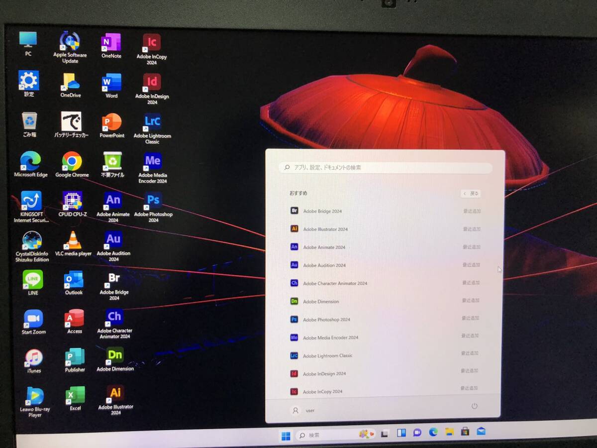
Task: Open Adobe Animate 2024 desktop shortcut
Action: pyautogui.click(x=113, y=207)
